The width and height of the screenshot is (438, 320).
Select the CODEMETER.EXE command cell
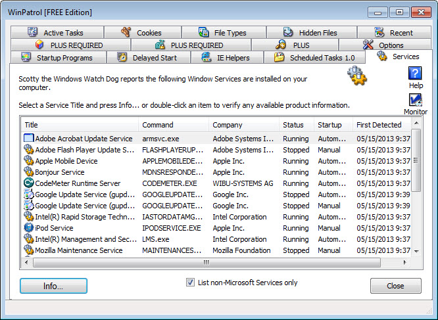point(170,183)
